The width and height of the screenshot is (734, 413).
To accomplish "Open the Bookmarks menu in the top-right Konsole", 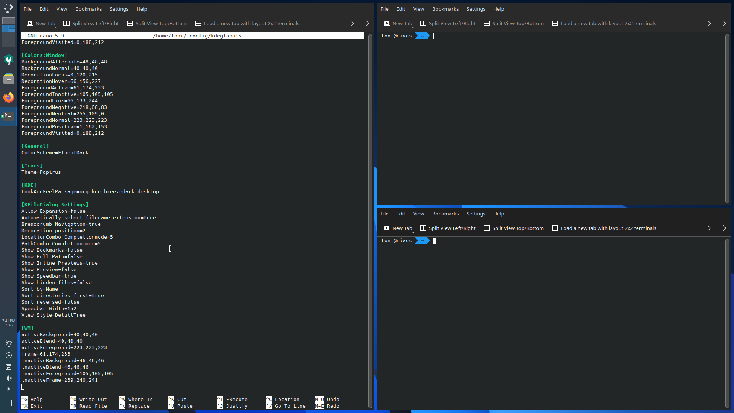I will (445, 9).
